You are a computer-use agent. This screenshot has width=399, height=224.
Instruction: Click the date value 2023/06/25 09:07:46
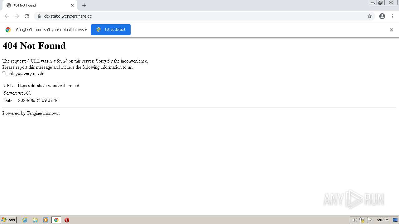[38, 100]
